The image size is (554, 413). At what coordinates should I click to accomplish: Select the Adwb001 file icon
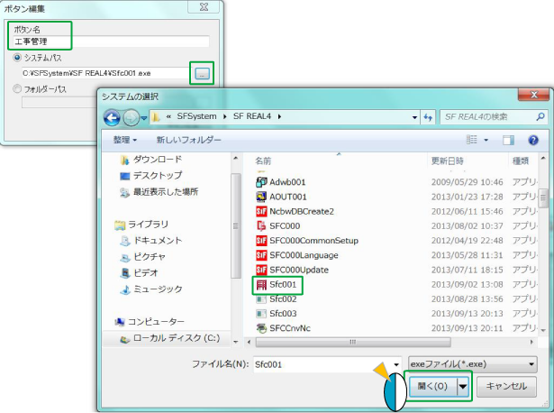coord(261,182)
